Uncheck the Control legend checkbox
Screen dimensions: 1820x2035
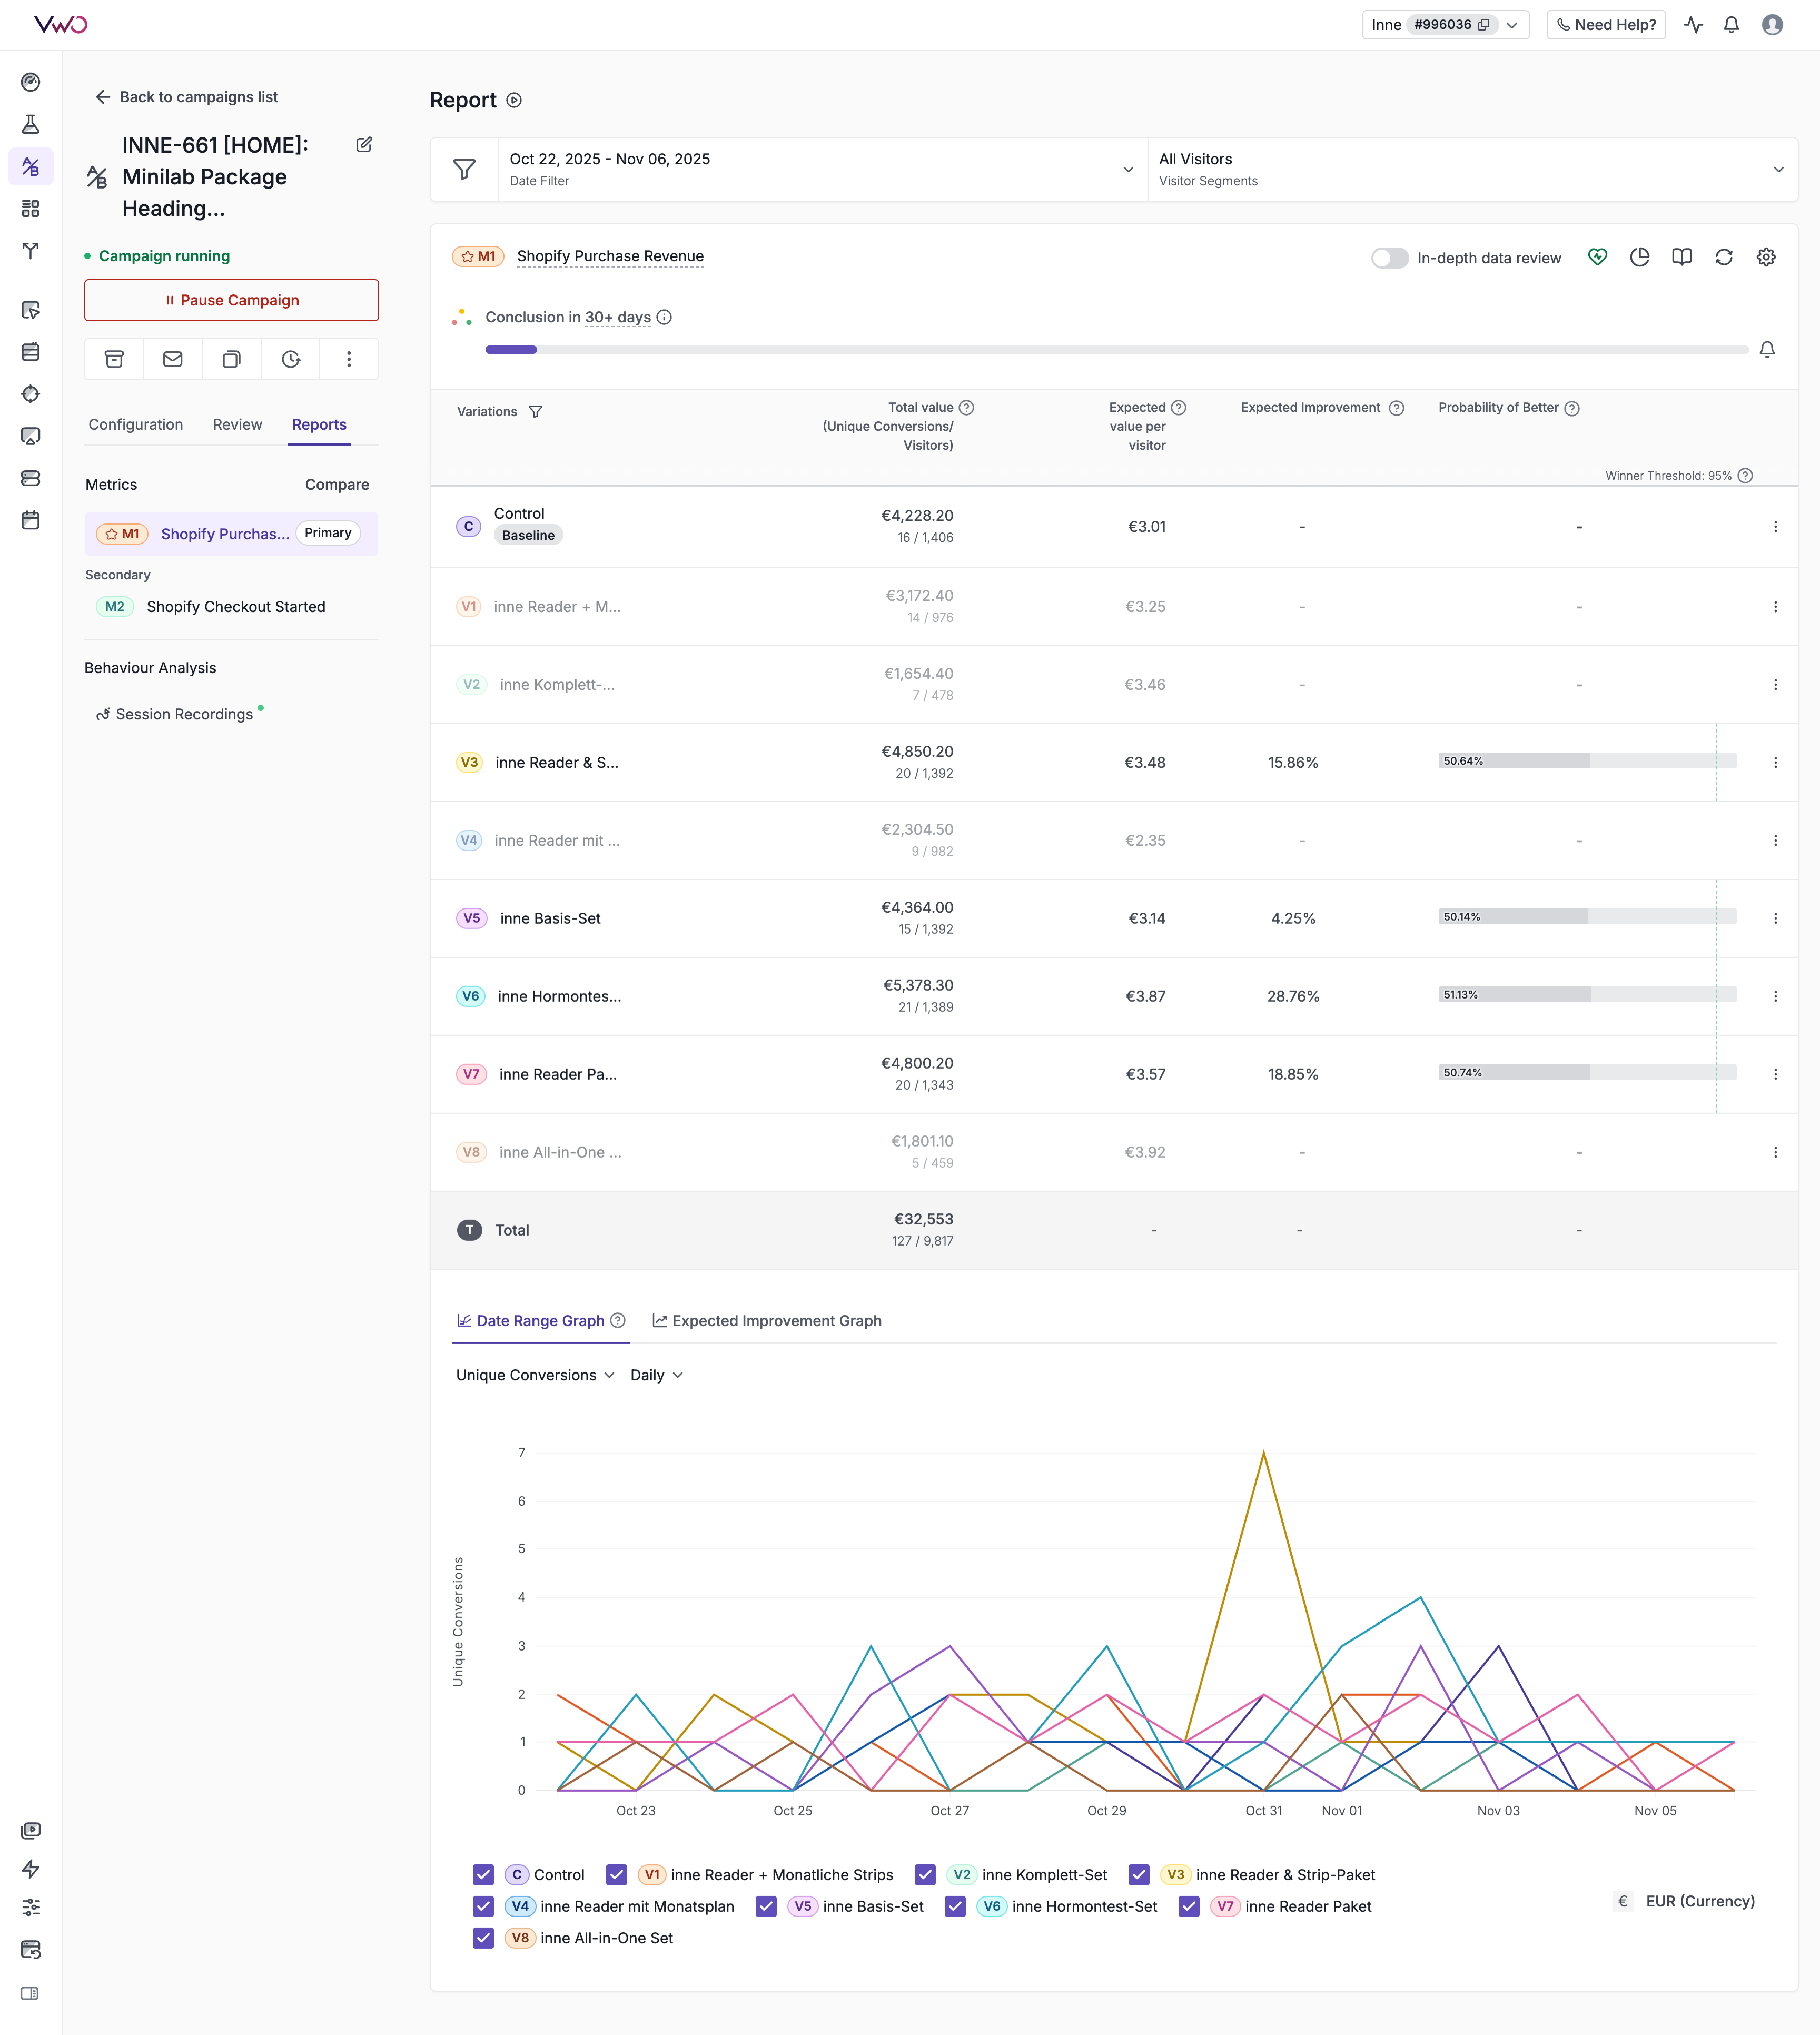(484, 1875)
